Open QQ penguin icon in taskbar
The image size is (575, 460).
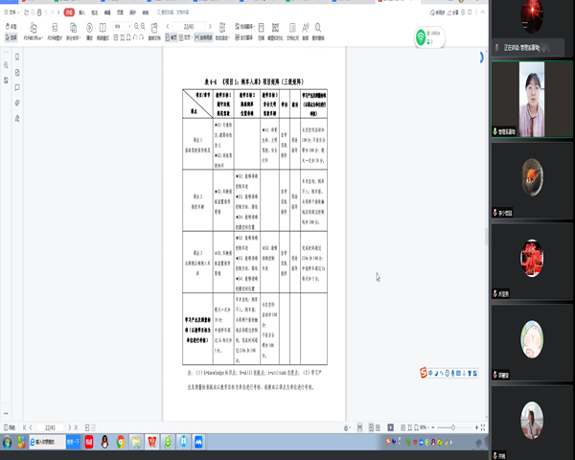(103, 442)
